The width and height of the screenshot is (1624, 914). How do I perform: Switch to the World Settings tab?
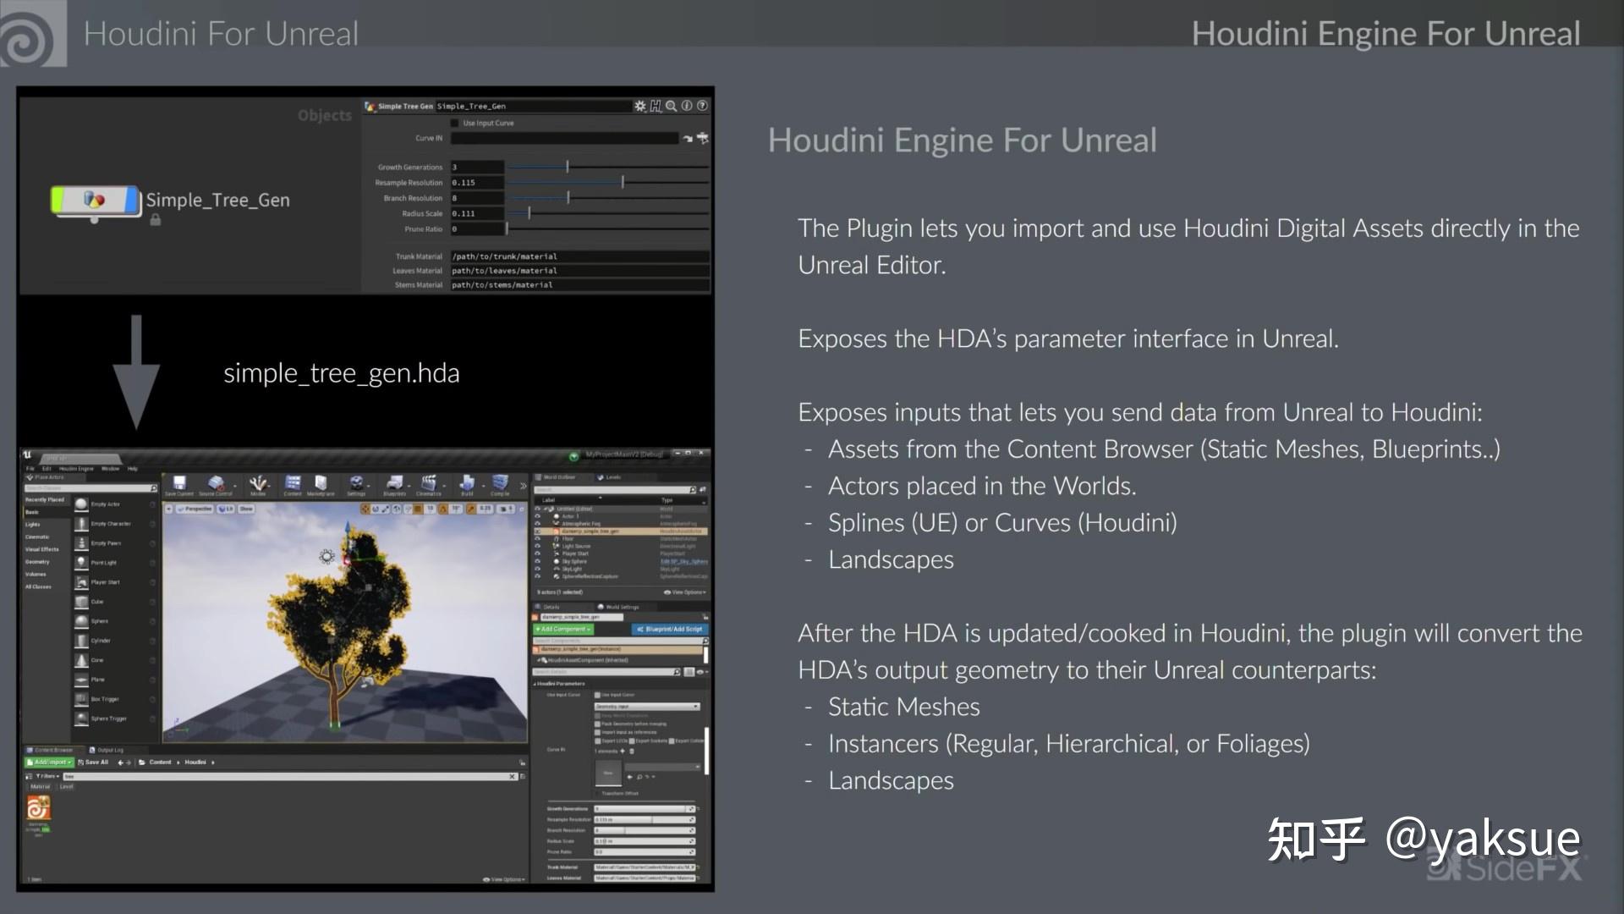pos(622,607)
